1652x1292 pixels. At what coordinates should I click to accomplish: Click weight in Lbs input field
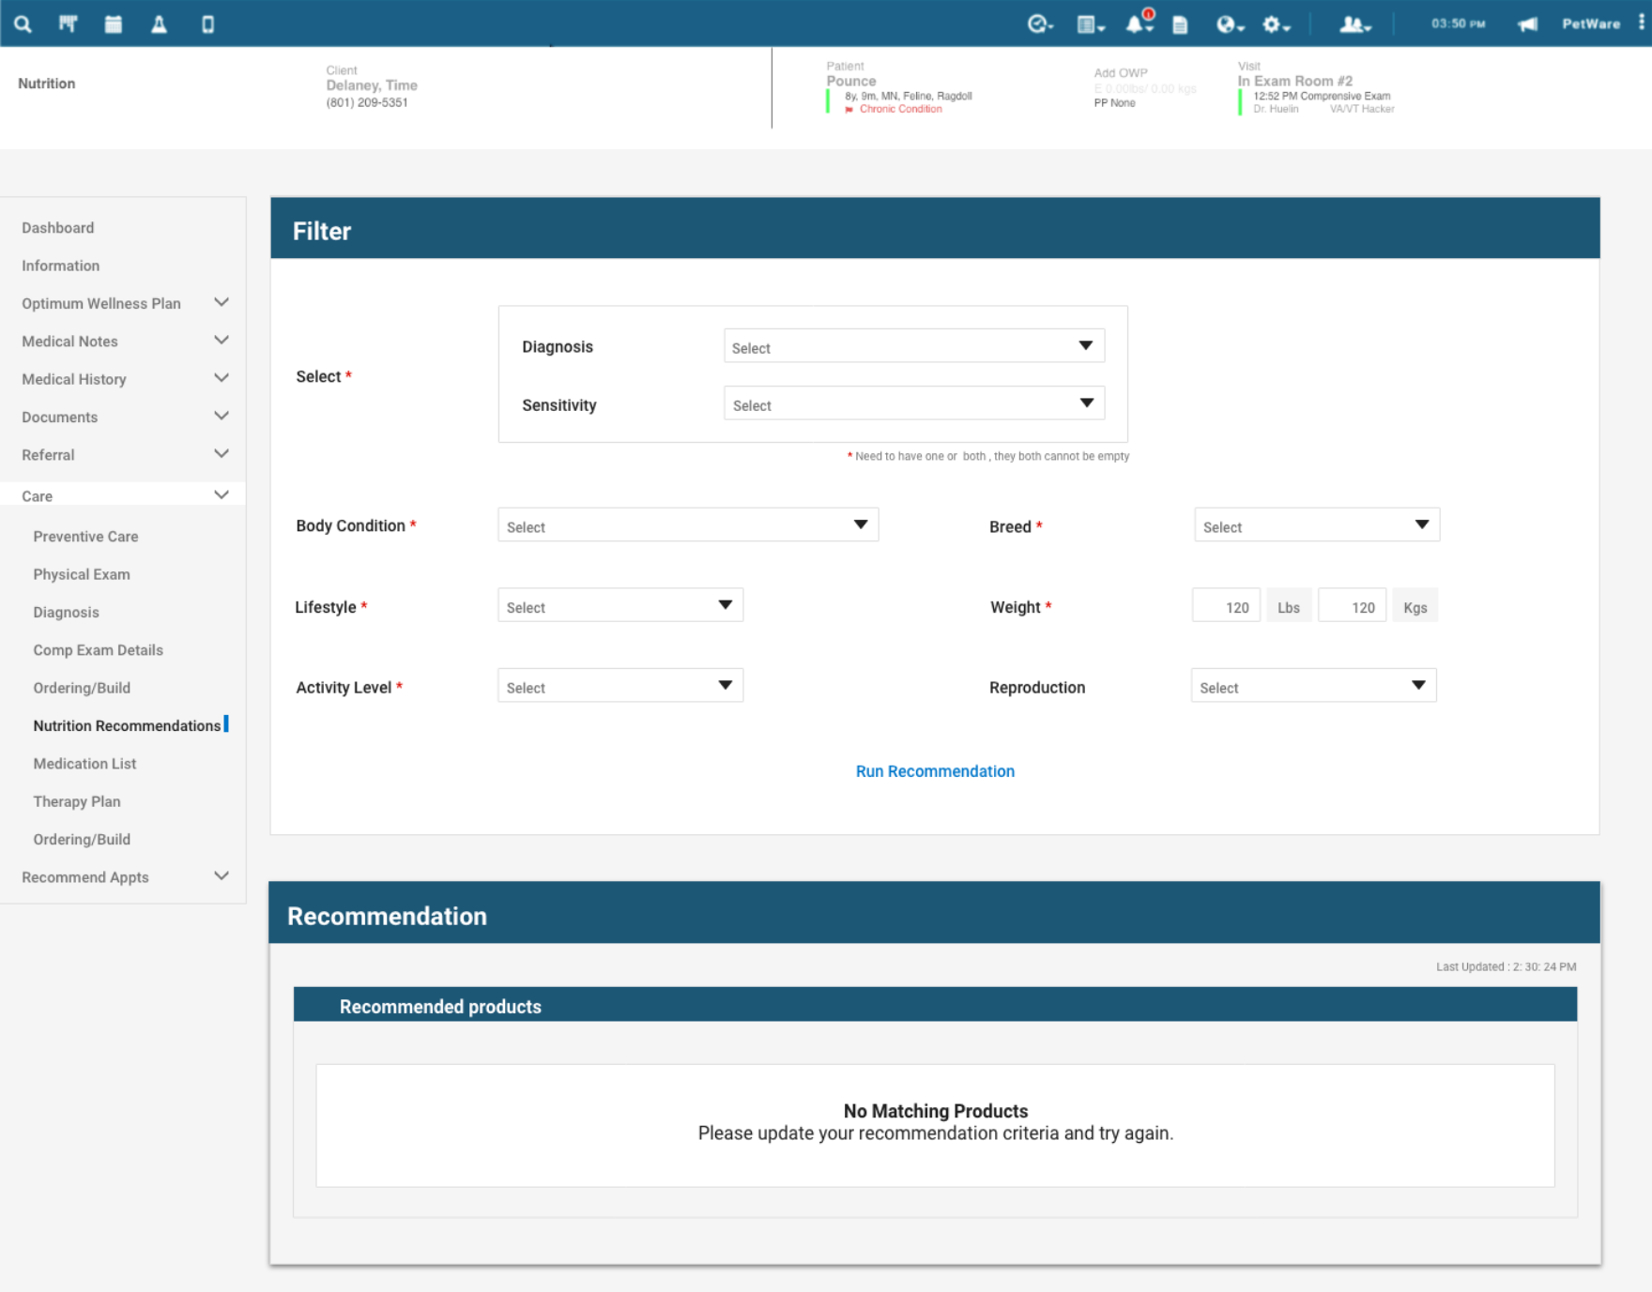1226,606
